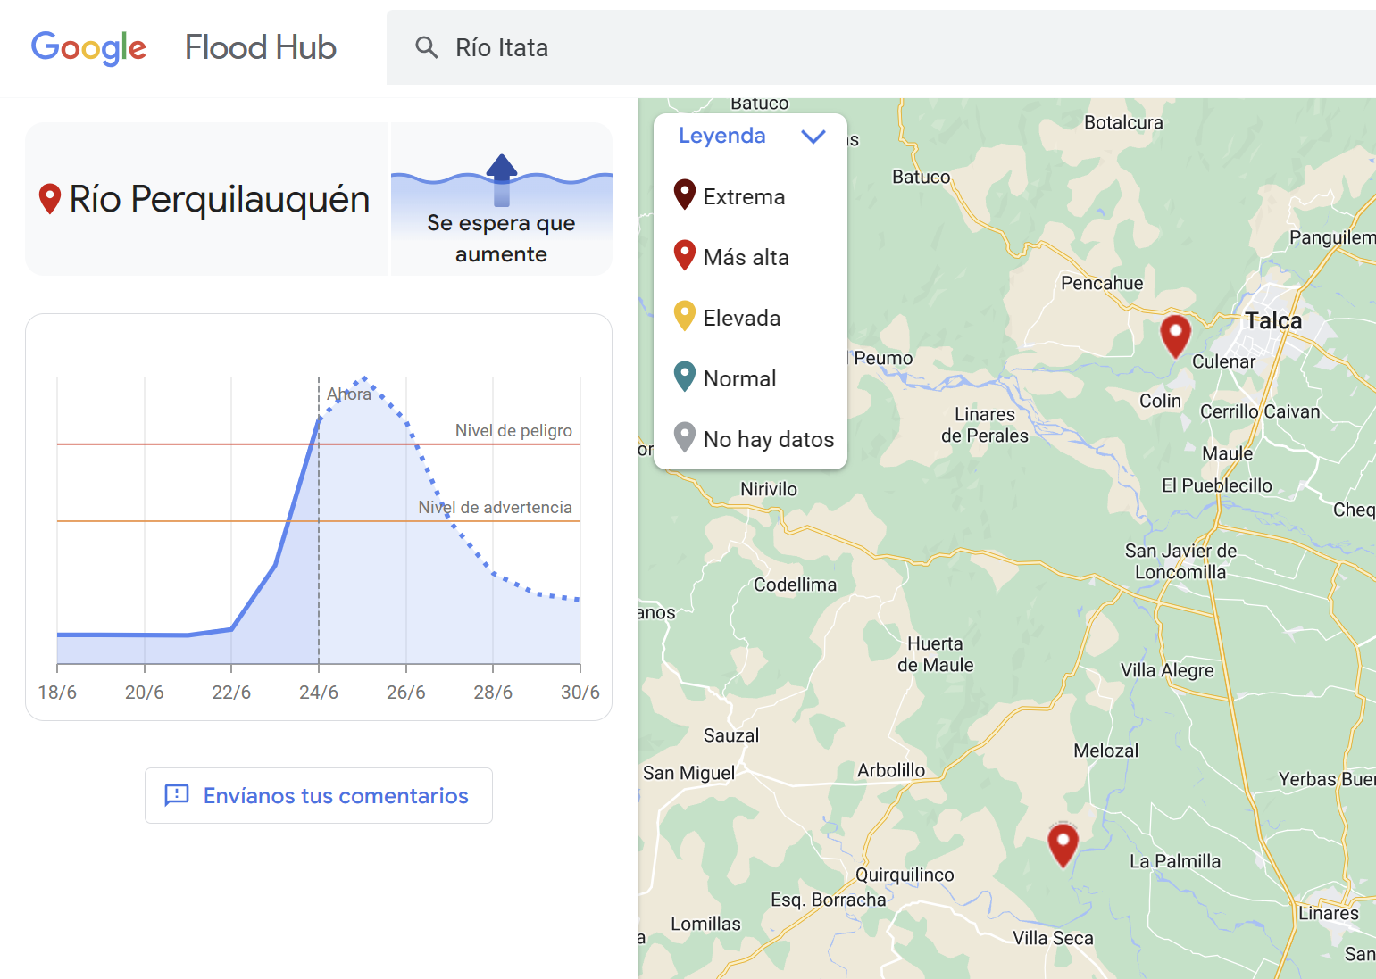Viewport: 1376px width, 979px height.
Task: Click the Ahora marker on the chart
Action: tap(348, 394)
